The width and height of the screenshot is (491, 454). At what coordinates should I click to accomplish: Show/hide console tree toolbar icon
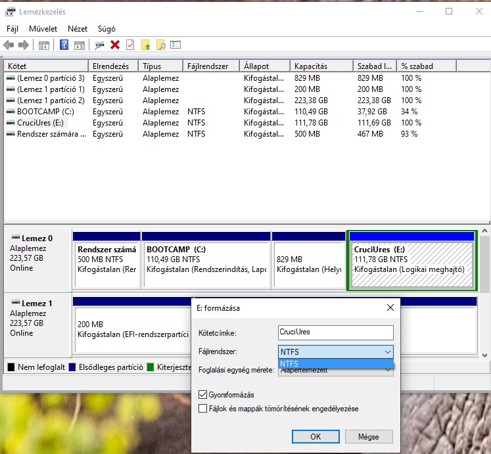(x=44, y=45)
